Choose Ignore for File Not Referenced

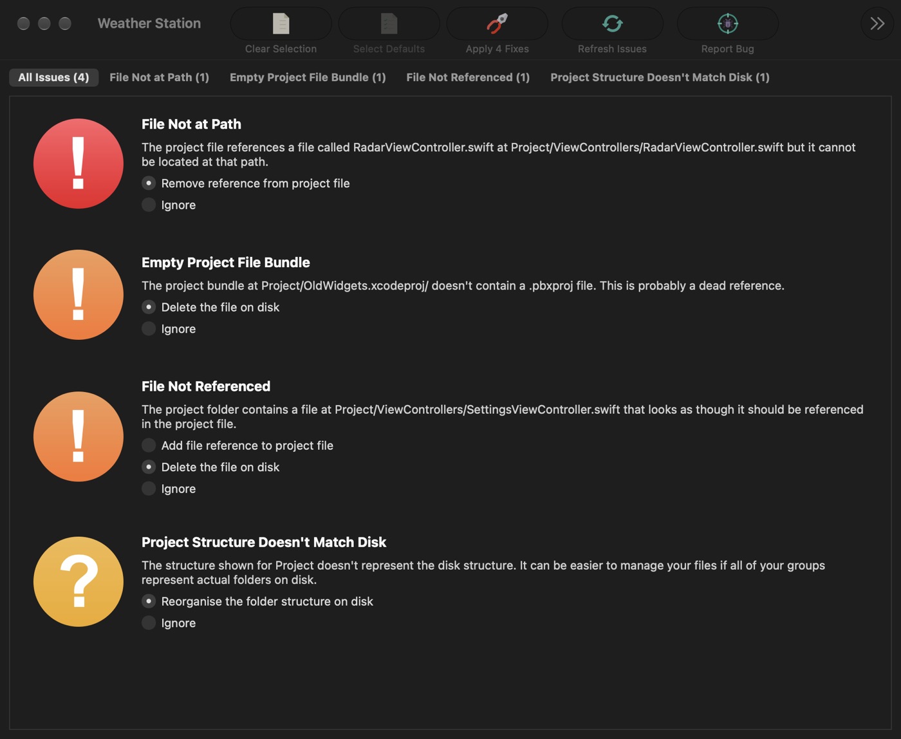(x=149, y=489)
